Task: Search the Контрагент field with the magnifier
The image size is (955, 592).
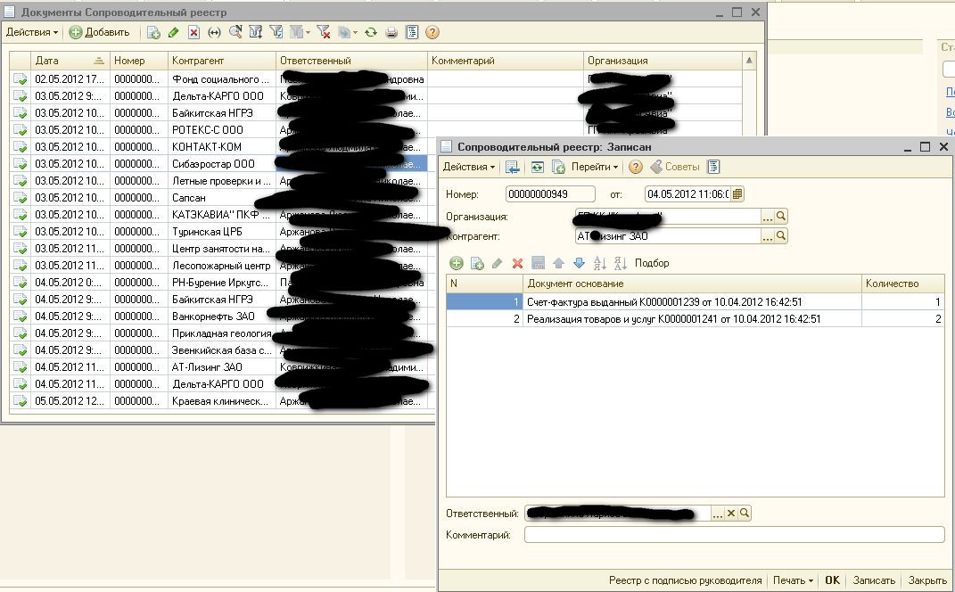Action: [781, 236]
